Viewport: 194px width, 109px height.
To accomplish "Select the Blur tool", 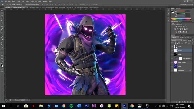I will [x=2, y=42].
